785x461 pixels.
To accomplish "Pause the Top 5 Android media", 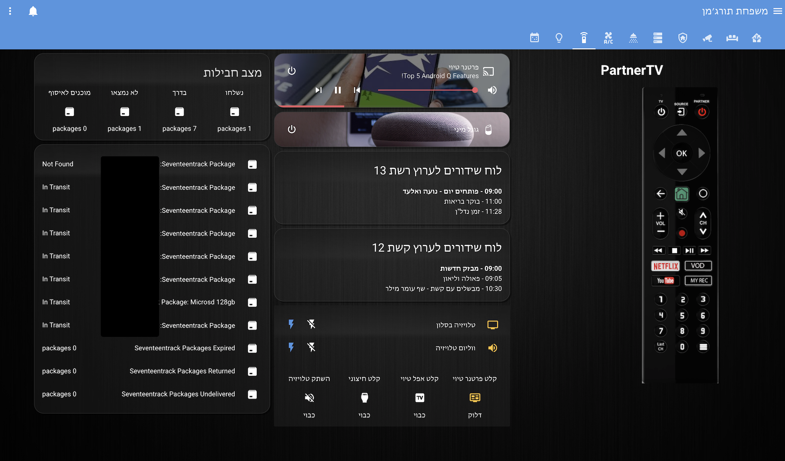I will coord(338,90).
